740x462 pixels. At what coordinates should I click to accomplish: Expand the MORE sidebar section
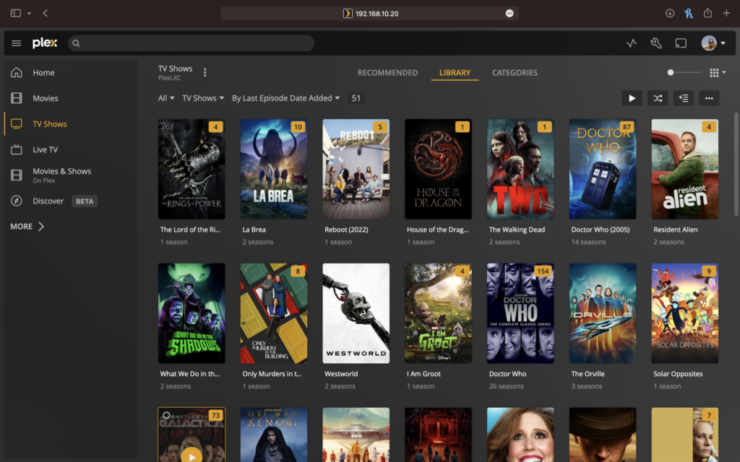(27, 226)
